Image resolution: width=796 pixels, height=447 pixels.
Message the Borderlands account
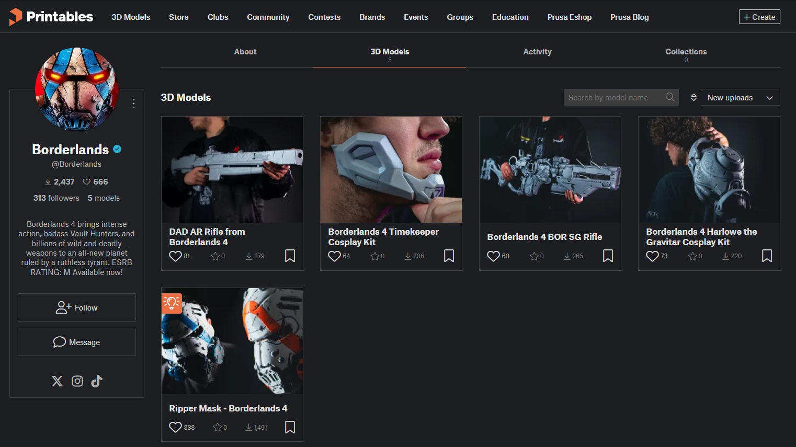point(76,342)
